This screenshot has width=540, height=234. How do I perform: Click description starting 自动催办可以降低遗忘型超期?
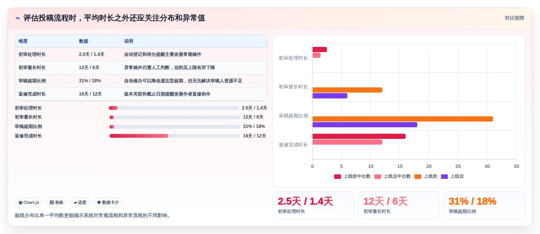tap(183, 81)
